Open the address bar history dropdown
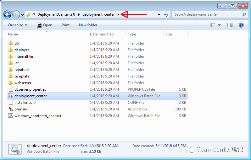This screenshot has height=160, width=251. tap(159, 14)
